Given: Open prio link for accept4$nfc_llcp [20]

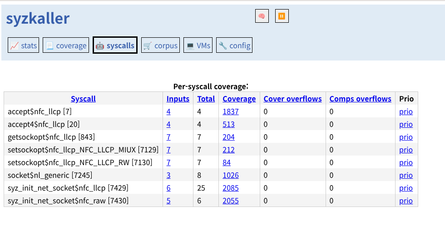Looking at the screenshot, I should pos(406,124).
